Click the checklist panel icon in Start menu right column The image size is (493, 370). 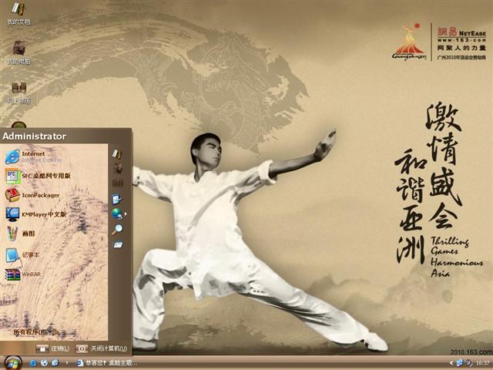click(x=117, y=199)
